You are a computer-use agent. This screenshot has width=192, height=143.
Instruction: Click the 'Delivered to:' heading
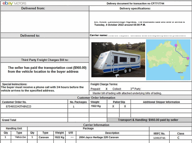(x=30, y=35)
